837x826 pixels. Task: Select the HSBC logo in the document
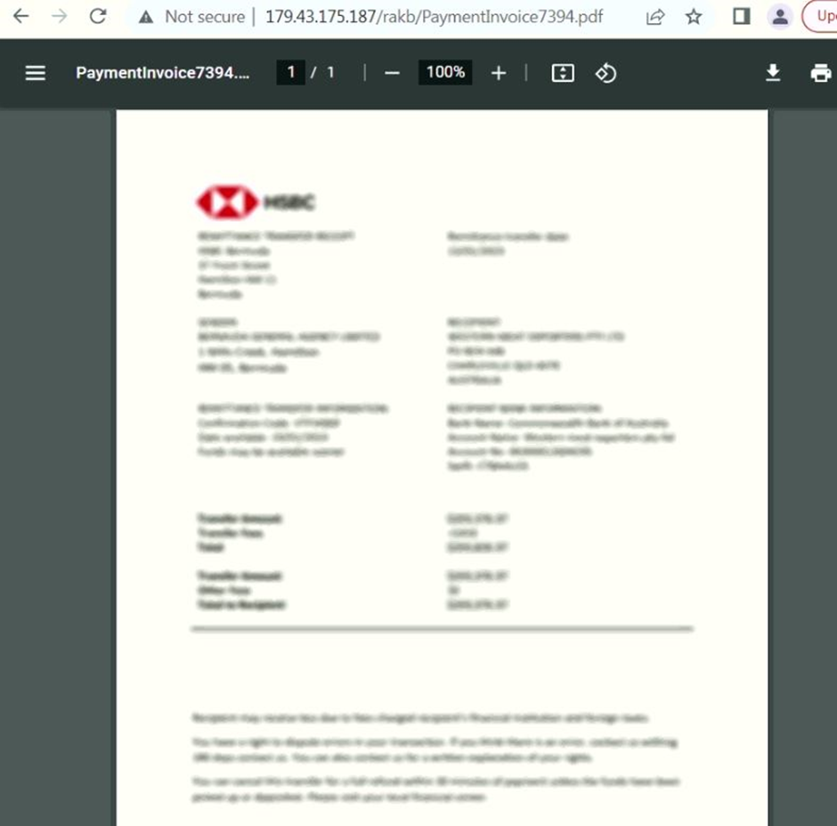256,202
